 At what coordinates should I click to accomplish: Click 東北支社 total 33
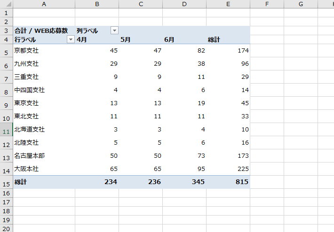pyautogui.click(x=228, y=116)
